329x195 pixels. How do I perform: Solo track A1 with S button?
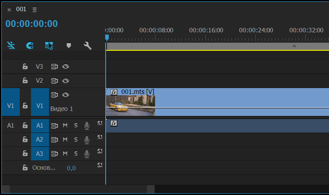(76, 125)
